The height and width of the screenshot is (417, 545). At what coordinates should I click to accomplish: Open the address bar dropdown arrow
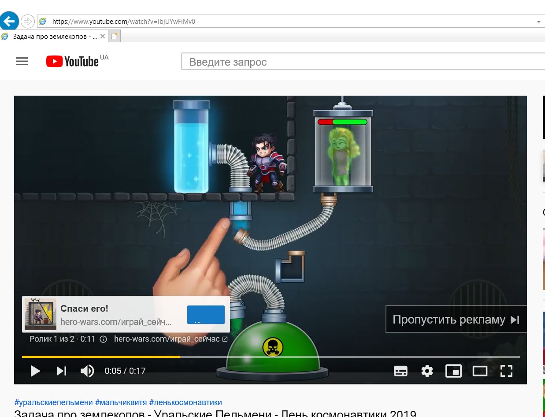tap(539, 22)
